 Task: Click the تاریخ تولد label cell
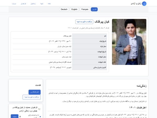click(90, 41)
